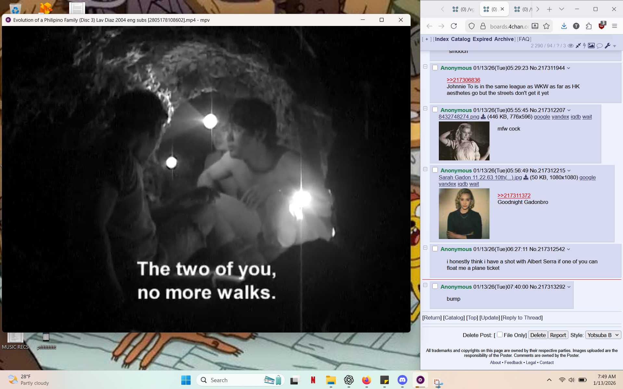Image resolution: width=623 pixels, height=389 pixels.
Task: Open the FAQ link in board navigation
Action: [x=524, y=39]
